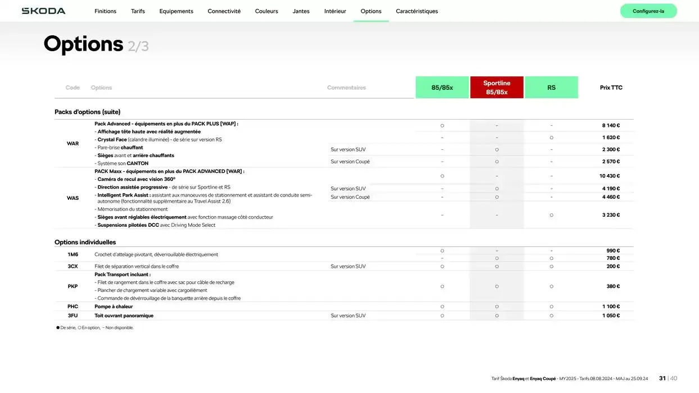Select the Couleurs nav item
This screenshot has width=699, height=393.
pos(266,10)
